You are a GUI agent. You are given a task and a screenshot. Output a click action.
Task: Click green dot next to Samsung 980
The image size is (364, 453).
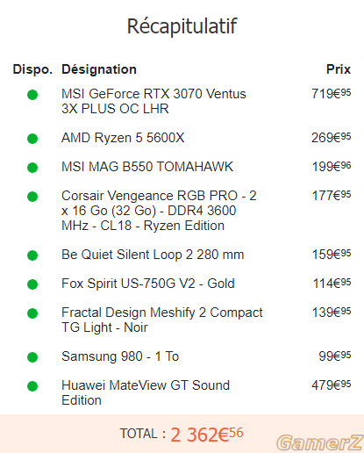click(32, 357)
